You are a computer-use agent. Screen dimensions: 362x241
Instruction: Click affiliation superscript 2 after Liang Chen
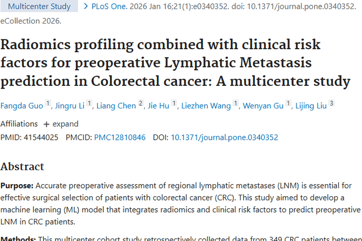tap(140, 104)
